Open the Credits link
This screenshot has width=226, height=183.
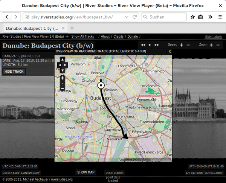pos(119,37)
